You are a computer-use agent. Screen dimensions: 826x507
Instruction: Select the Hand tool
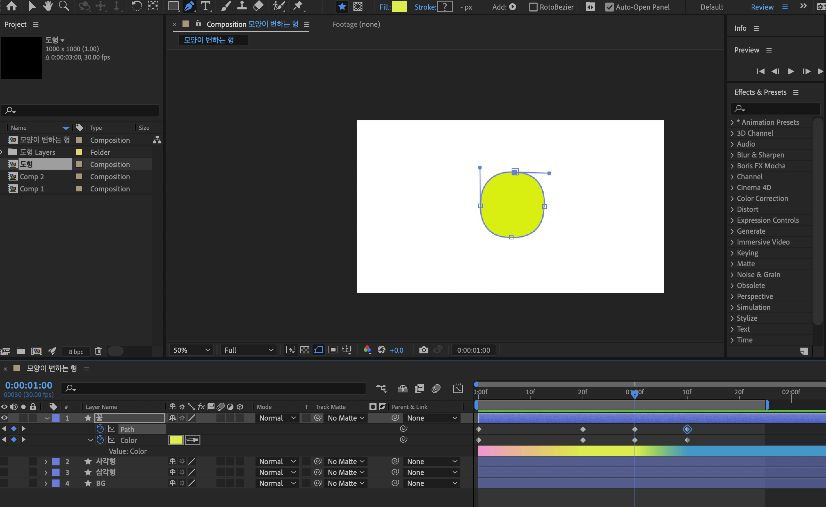point(48,6)
